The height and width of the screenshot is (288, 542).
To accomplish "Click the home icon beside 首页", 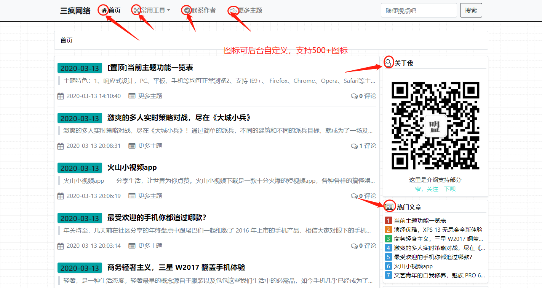I will pyautogui.click(x=104, y=11).
